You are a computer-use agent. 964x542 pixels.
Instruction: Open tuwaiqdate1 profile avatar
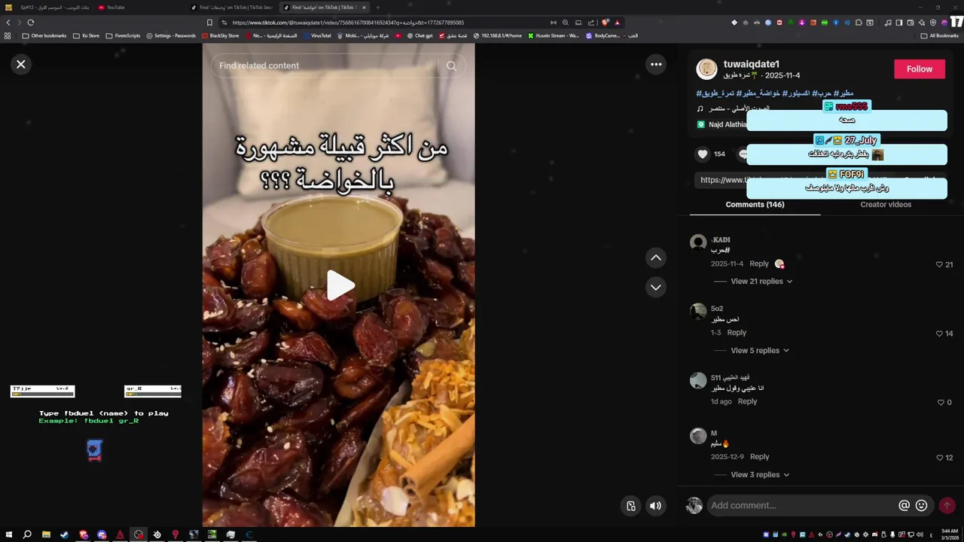tap(706, 69)
